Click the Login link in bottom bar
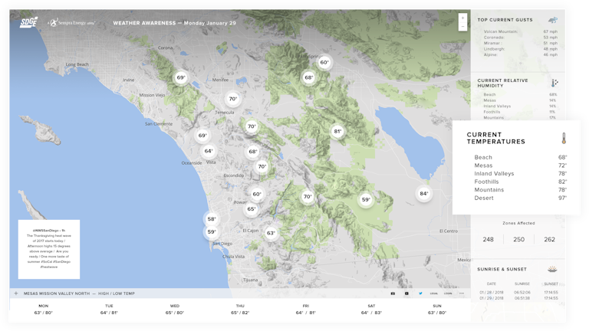589x331 pixels. point(448,293)
